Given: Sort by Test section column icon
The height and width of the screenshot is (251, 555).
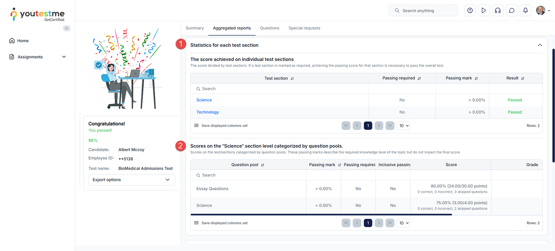Looking at the screenshot, I should (x=292, y=79).
